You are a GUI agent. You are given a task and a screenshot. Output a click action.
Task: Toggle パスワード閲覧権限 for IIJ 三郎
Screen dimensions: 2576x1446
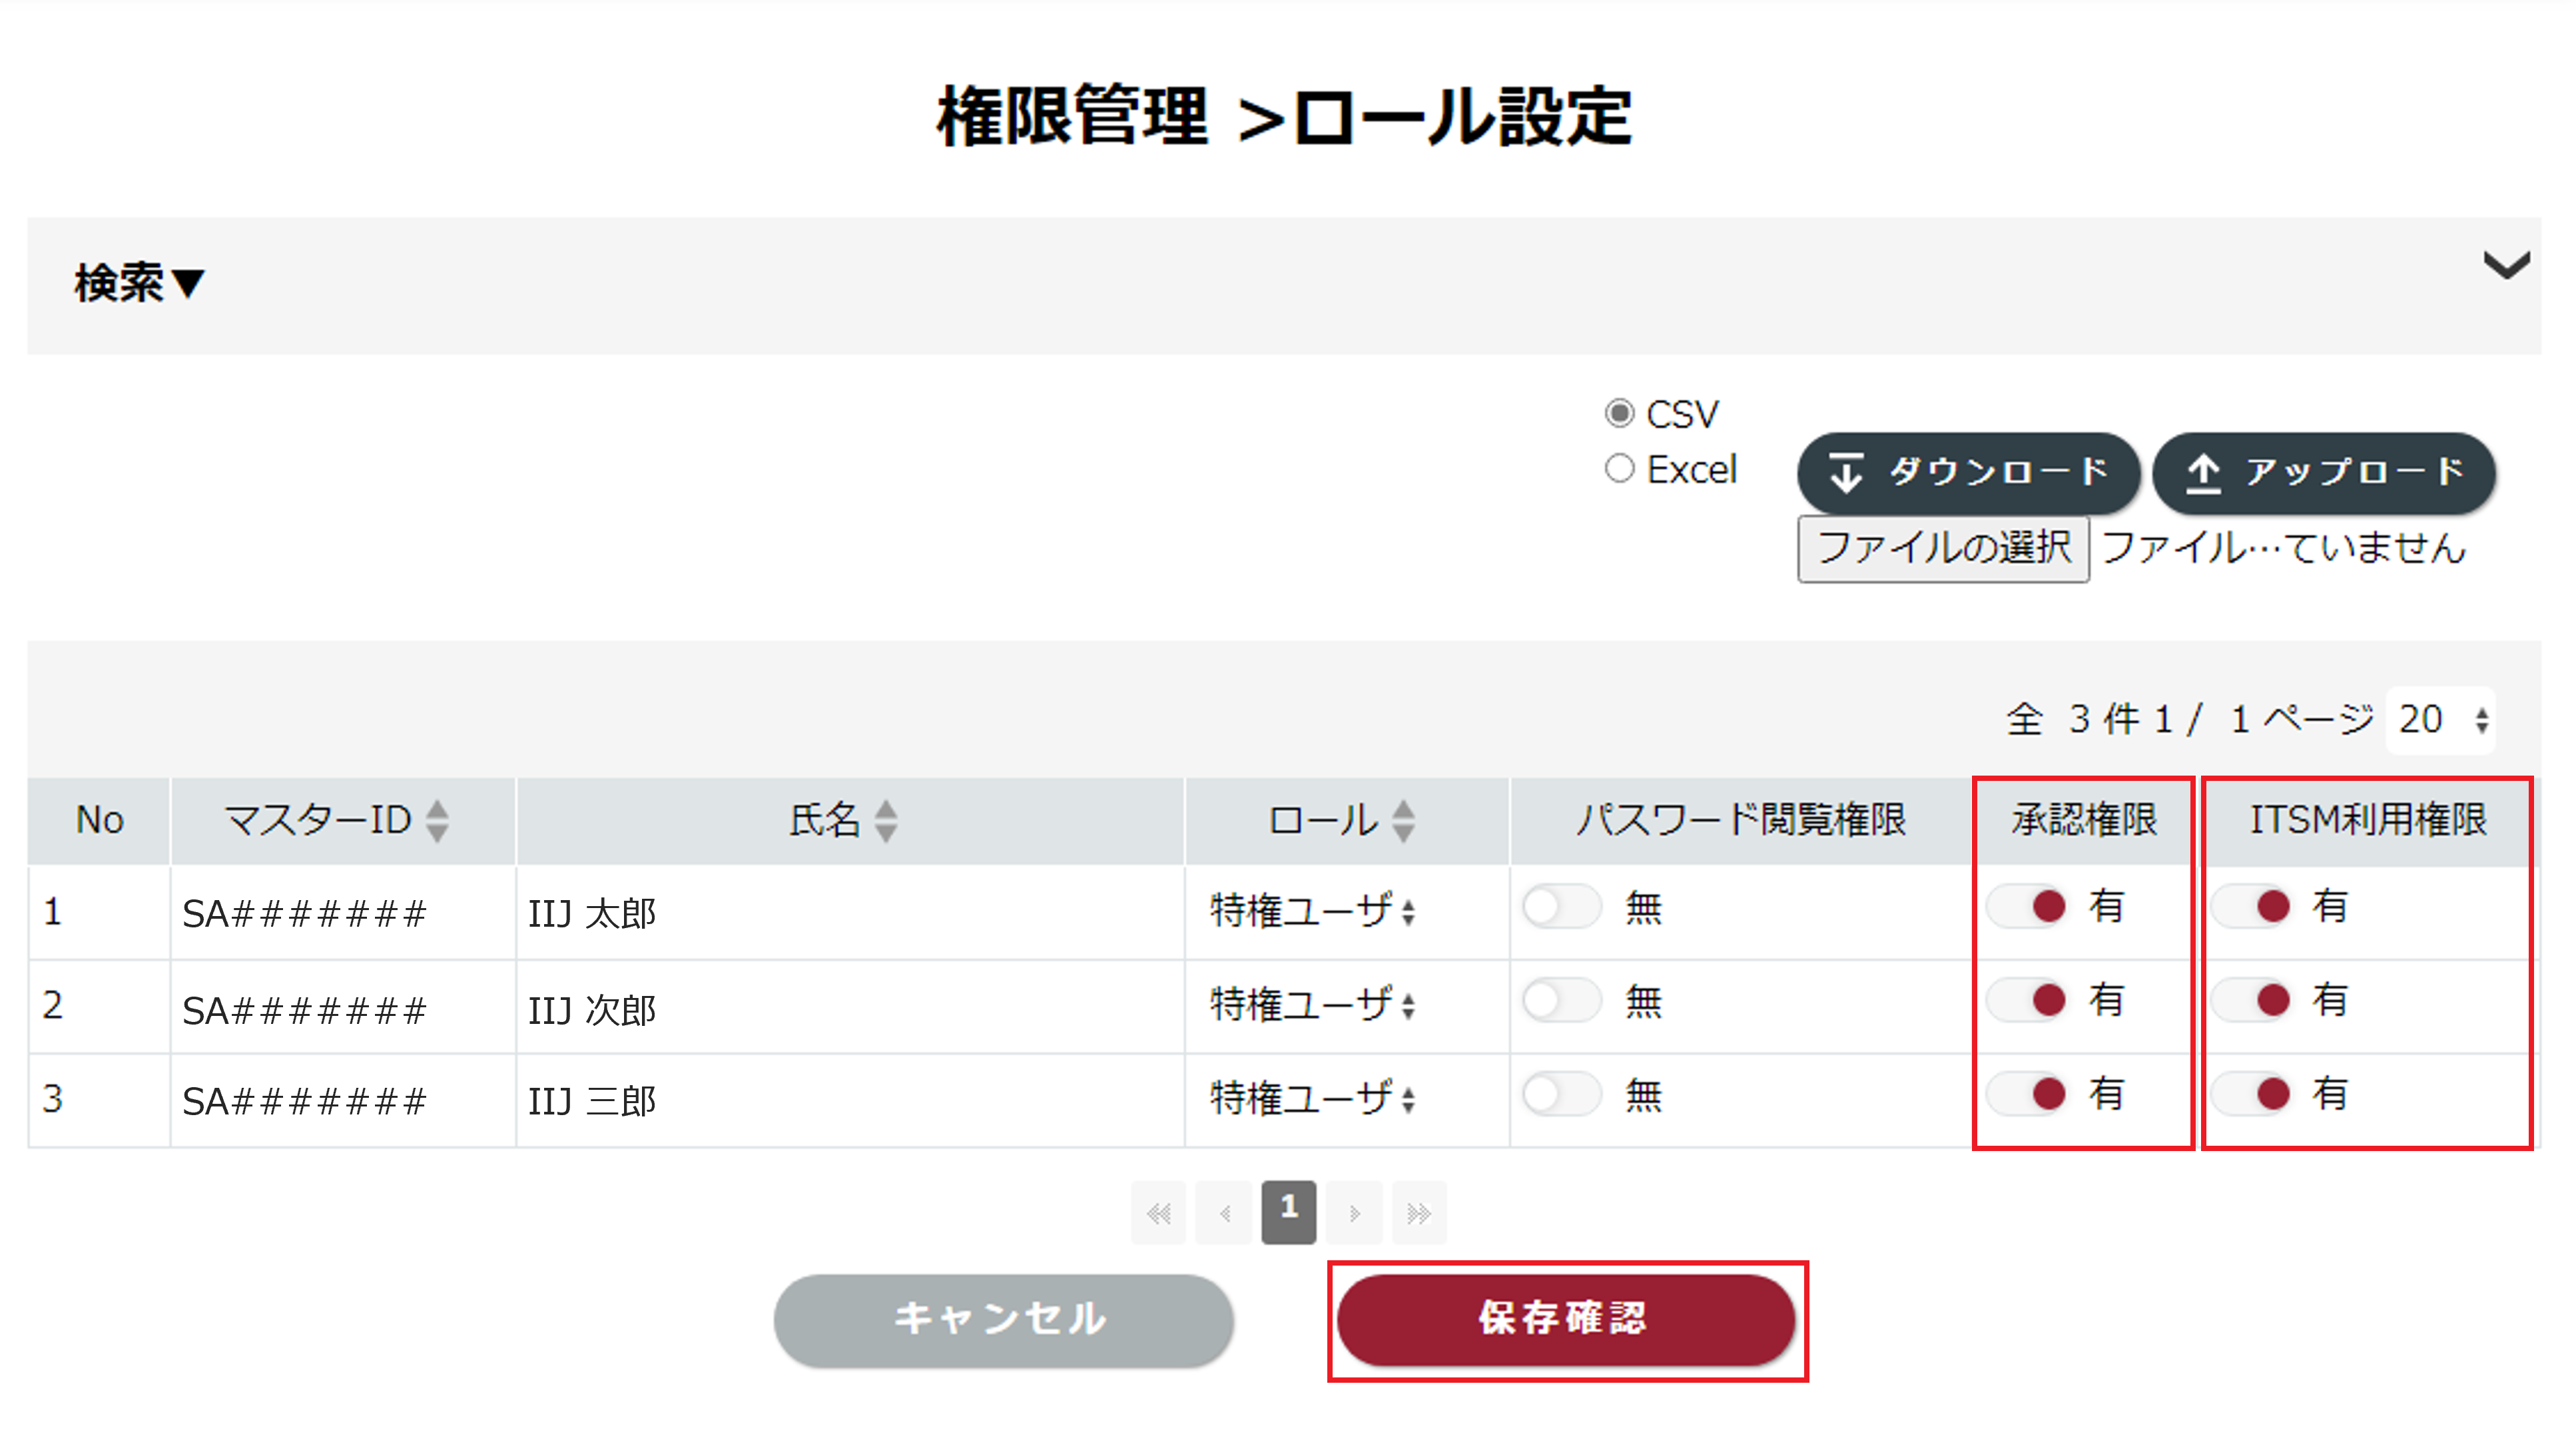click(1561, 1094)
